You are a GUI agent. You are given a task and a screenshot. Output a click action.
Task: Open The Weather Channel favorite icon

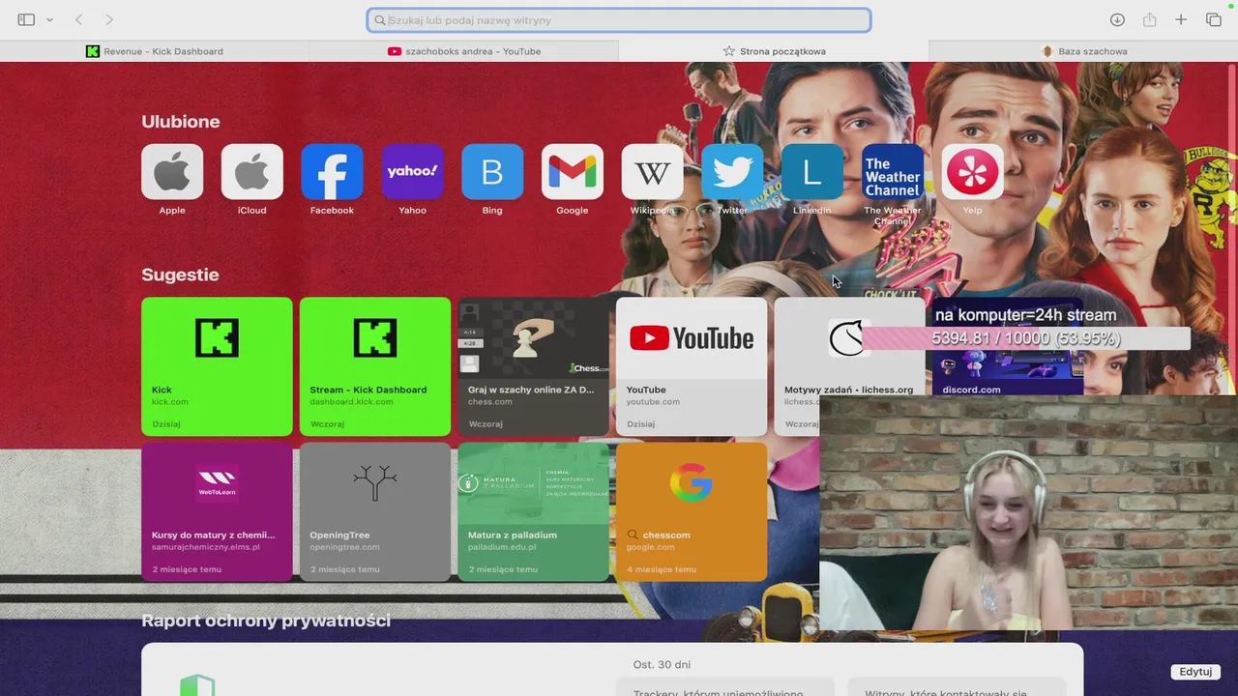coord(893,172)
